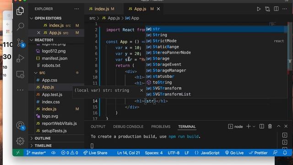
Task: Switch to the PROBLEMS tab
Action: click(x=161, y=126)
